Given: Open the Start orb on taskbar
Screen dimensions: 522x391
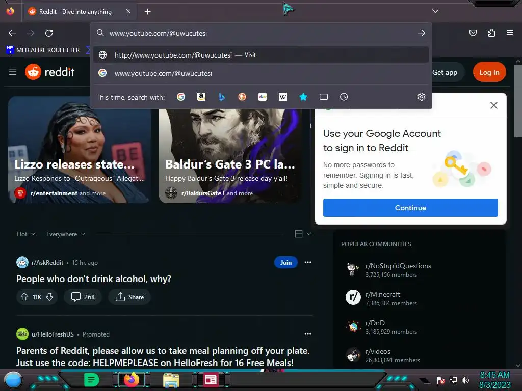Looking at the screenshot, I should coord(13,380).
